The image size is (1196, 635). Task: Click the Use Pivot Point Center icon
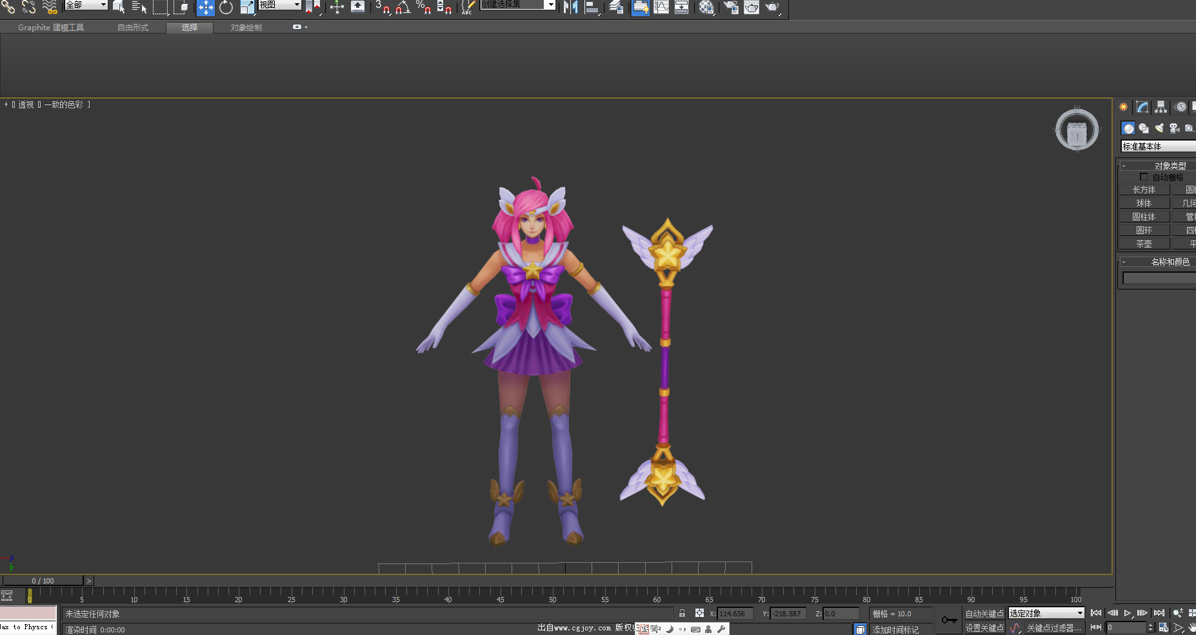(313, 7)
